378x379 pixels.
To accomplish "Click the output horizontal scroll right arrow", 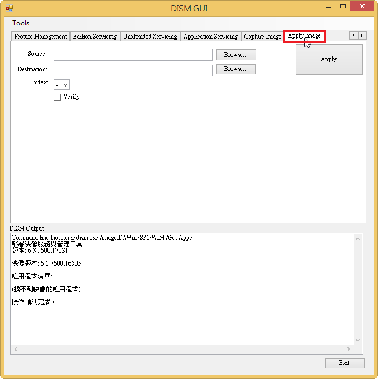I will (349, 349).
